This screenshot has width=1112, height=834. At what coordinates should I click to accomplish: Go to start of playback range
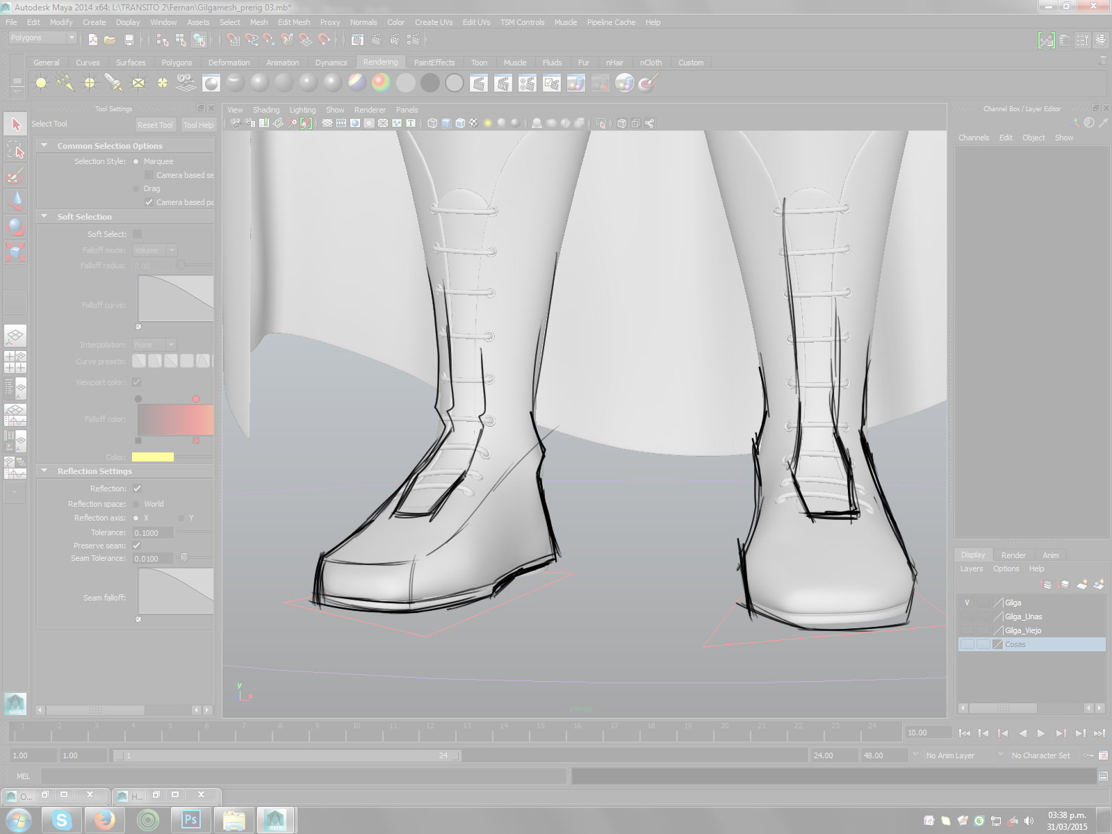click(964, 733)
